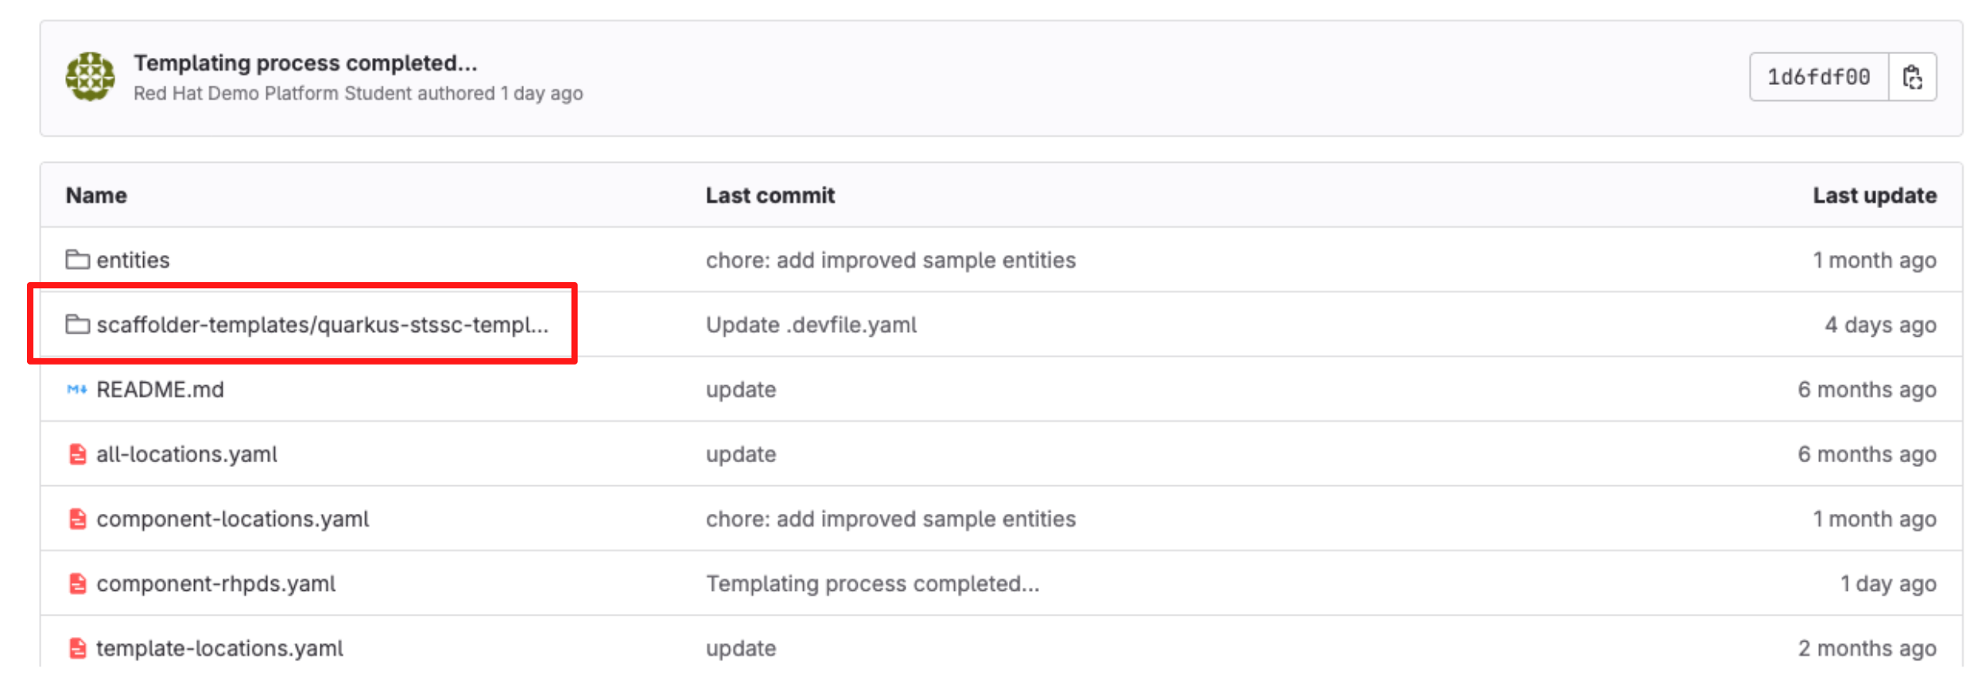1982x691 pixels.
Task: Click the commit author avatar
Action: pos(90,77)
